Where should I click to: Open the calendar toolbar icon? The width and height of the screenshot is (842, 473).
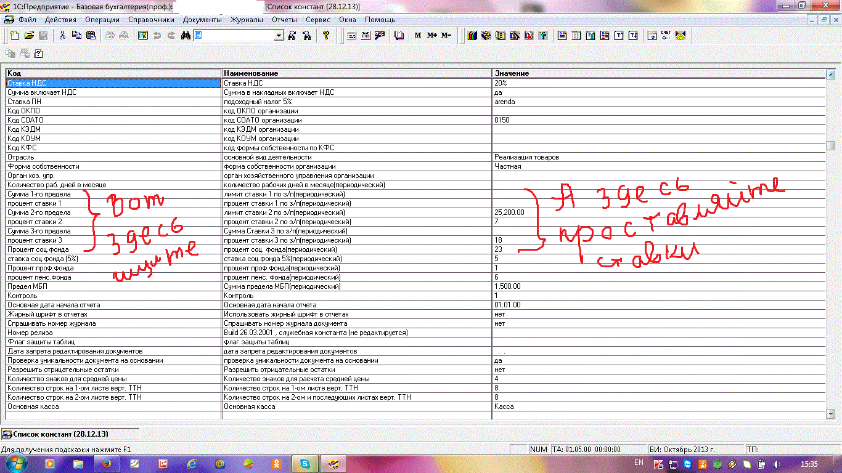pos(366,35)
